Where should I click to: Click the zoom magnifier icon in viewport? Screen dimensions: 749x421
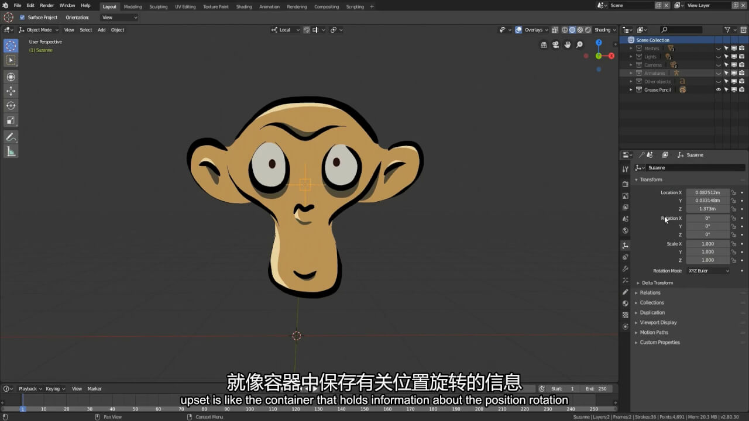click(x=580, y=45)
